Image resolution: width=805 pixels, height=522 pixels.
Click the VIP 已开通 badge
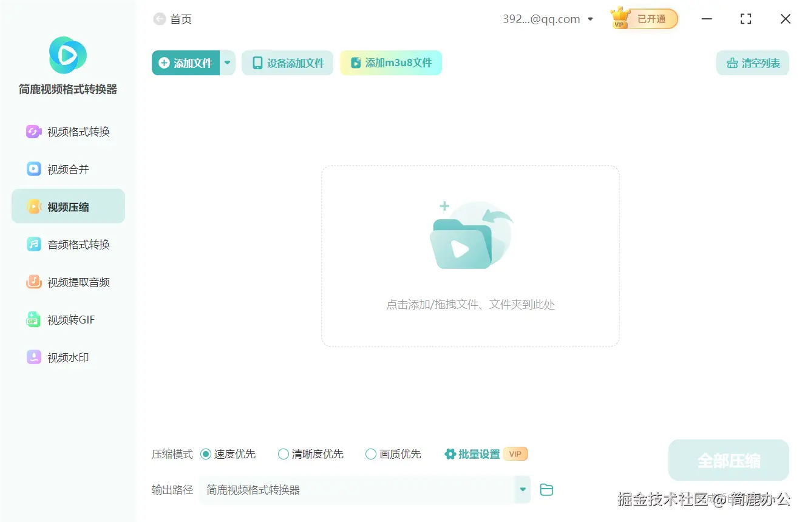click(x=643, y=19)
